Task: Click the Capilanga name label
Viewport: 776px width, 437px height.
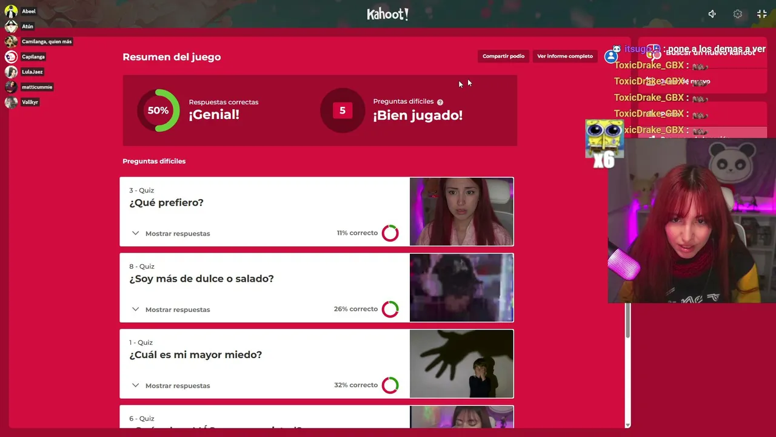Action: 33,56
